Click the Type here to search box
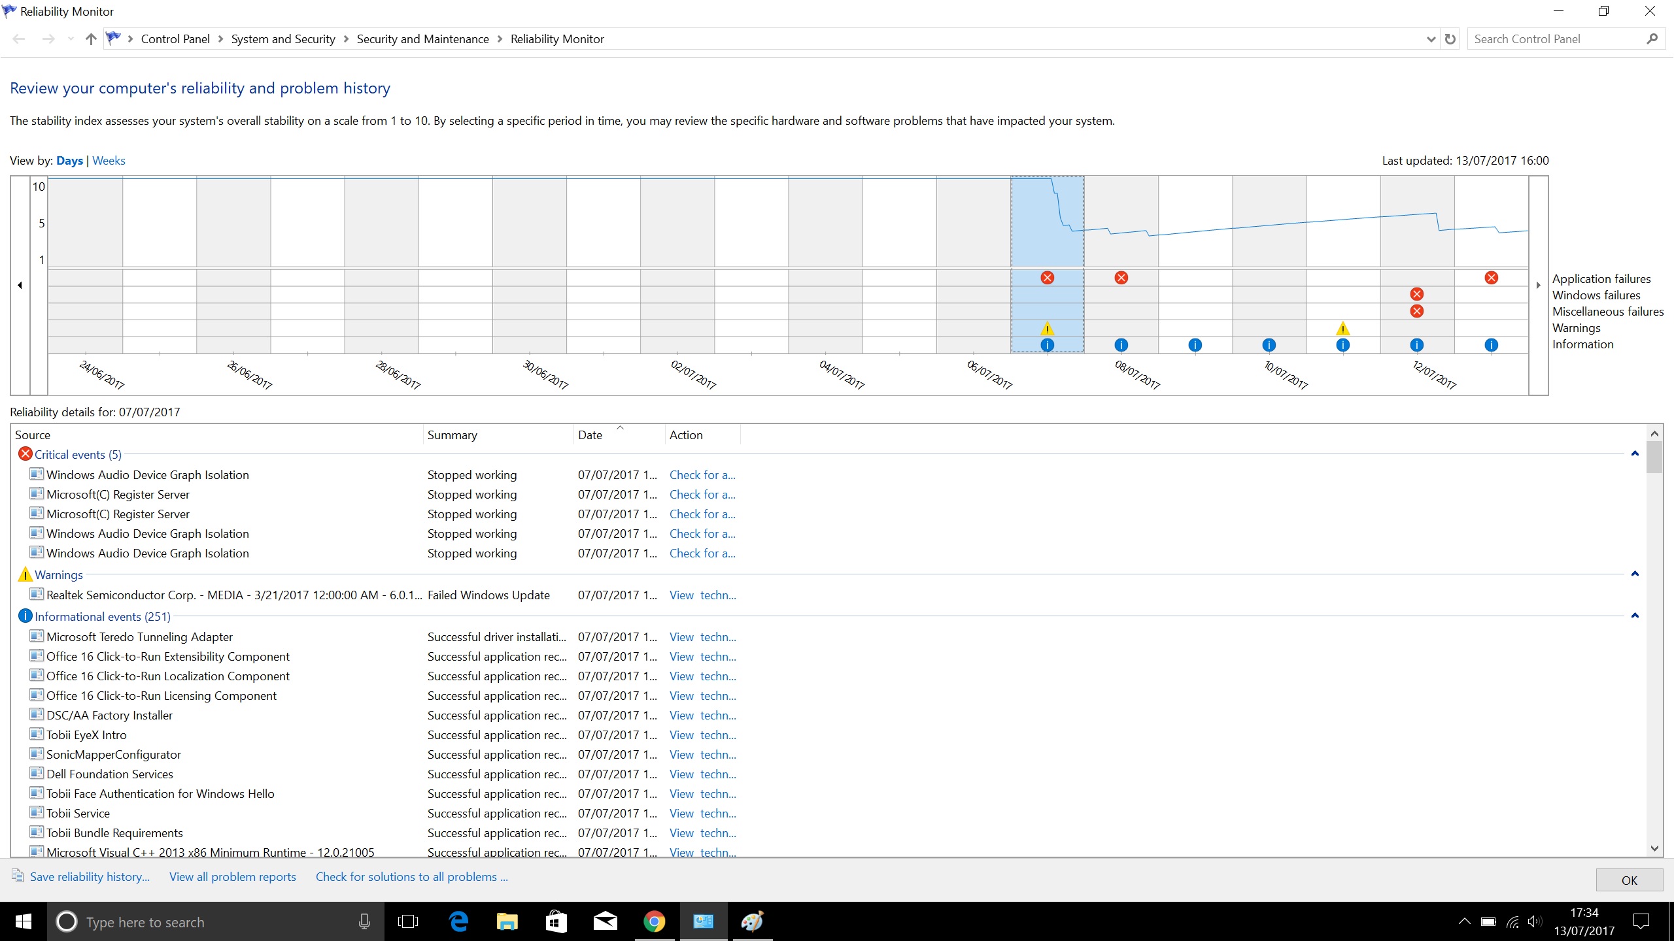The image size is (1674, 941). 216,922
